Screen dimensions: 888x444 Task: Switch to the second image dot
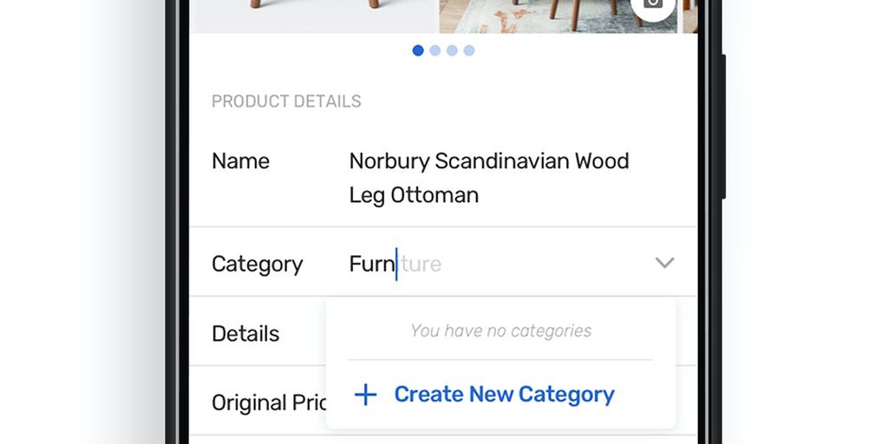(435, 50)
